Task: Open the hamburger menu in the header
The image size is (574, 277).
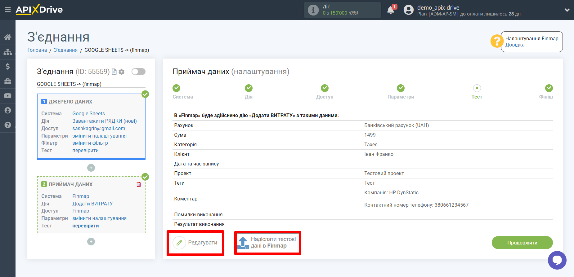Action: (x=8, y=10)
